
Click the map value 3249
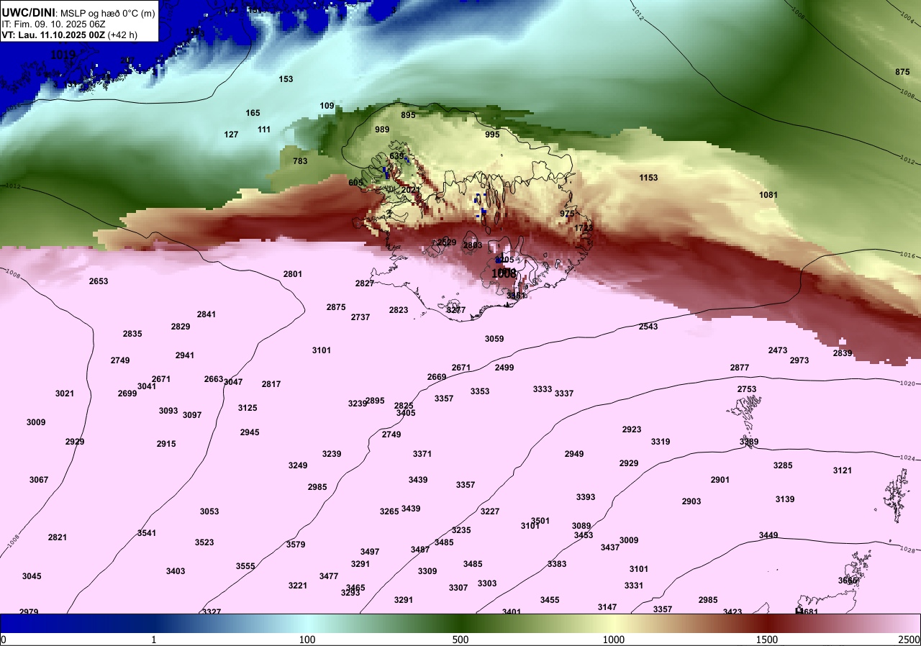(298, 465)
